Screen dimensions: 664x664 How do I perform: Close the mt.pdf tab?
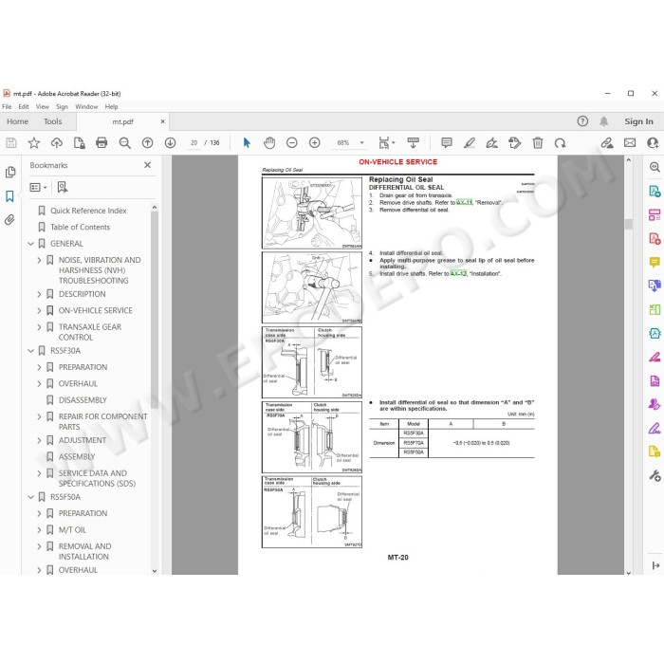162,121
